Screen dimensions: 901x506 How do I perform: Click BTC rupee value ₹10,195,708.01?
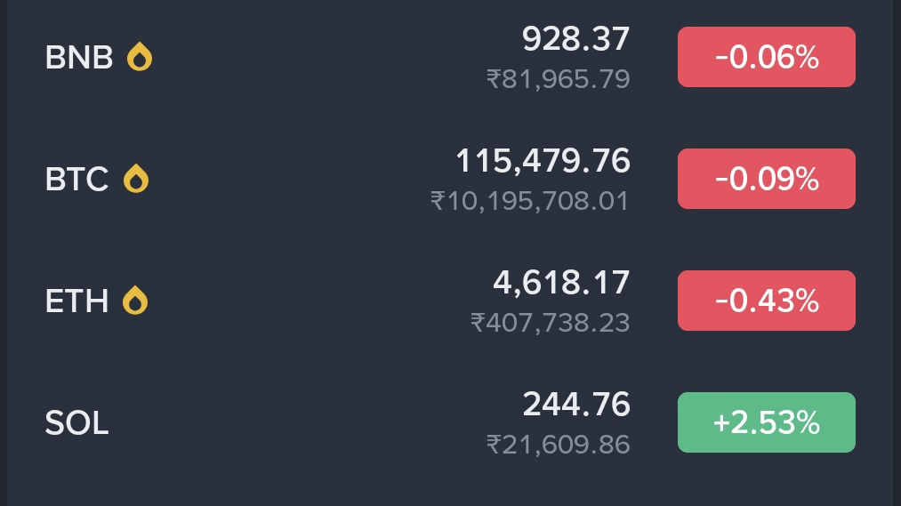pos(530,201)
